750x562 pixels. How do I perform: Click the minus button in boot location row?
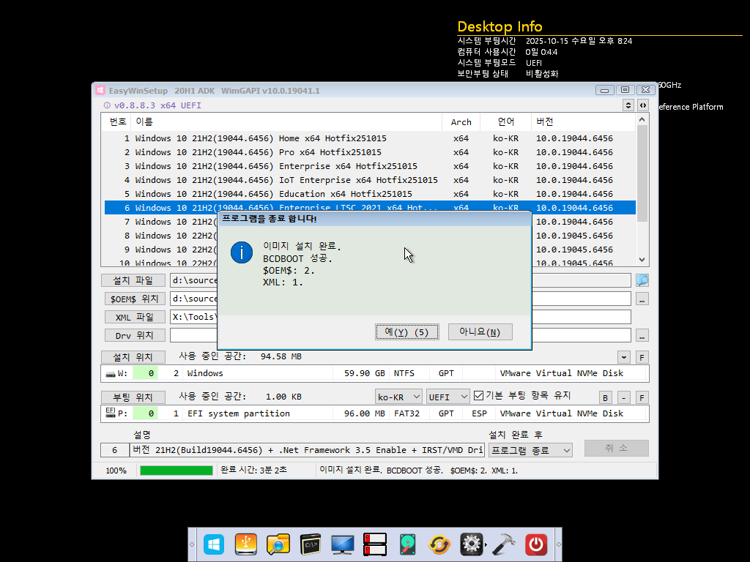click(x=624, y=397)
